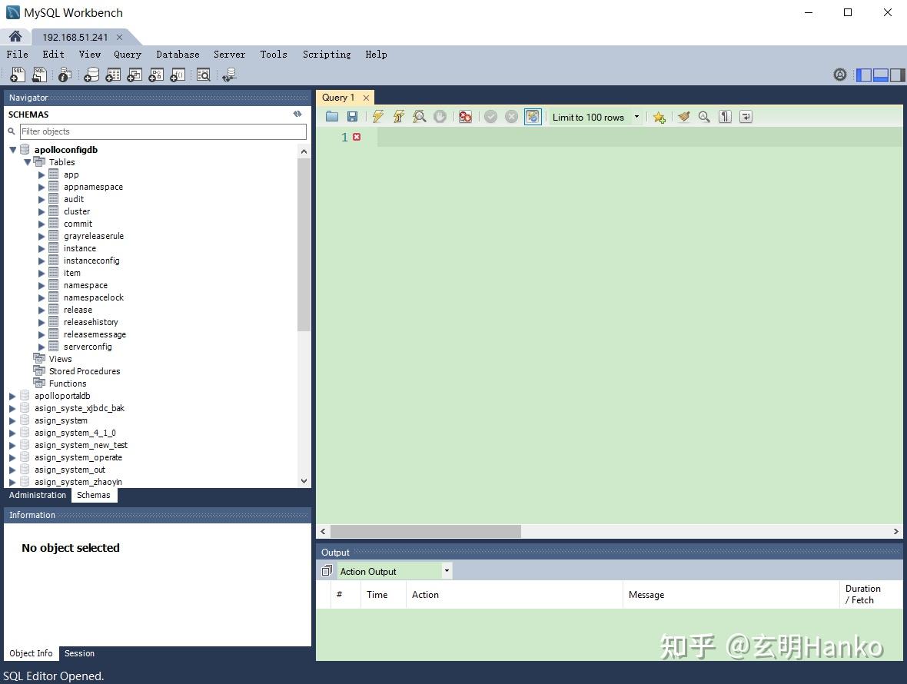Collapse the apolloconfigdb schema
Viewport: 907px width, 684px height.
[x=13, y=150]
